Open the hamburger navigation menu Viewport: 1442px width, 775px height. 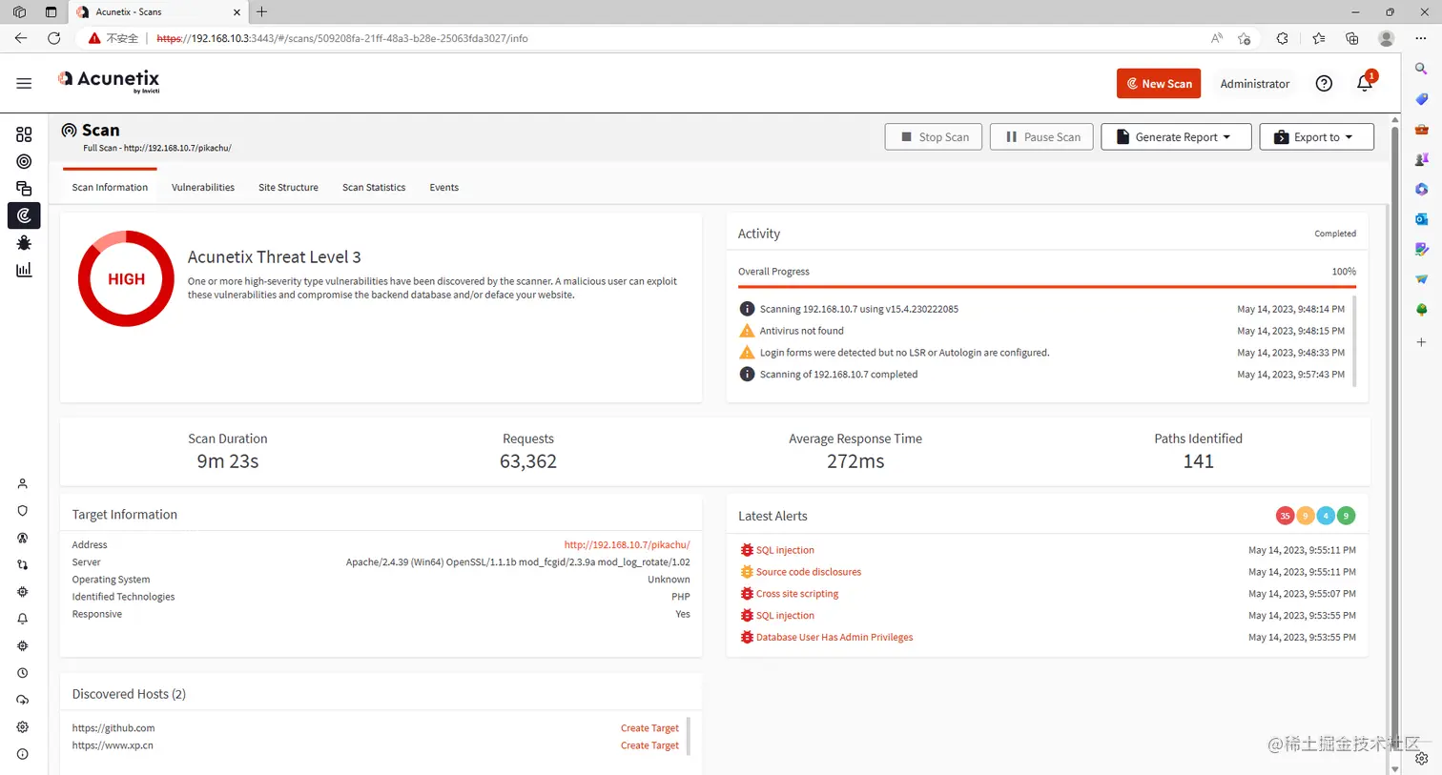tap(24, 83)
